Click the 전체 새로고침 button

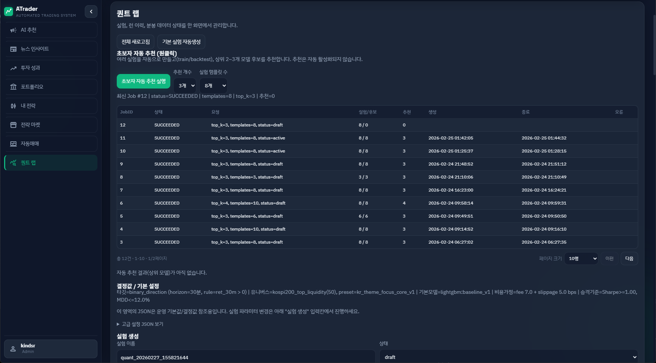[135, 42]
